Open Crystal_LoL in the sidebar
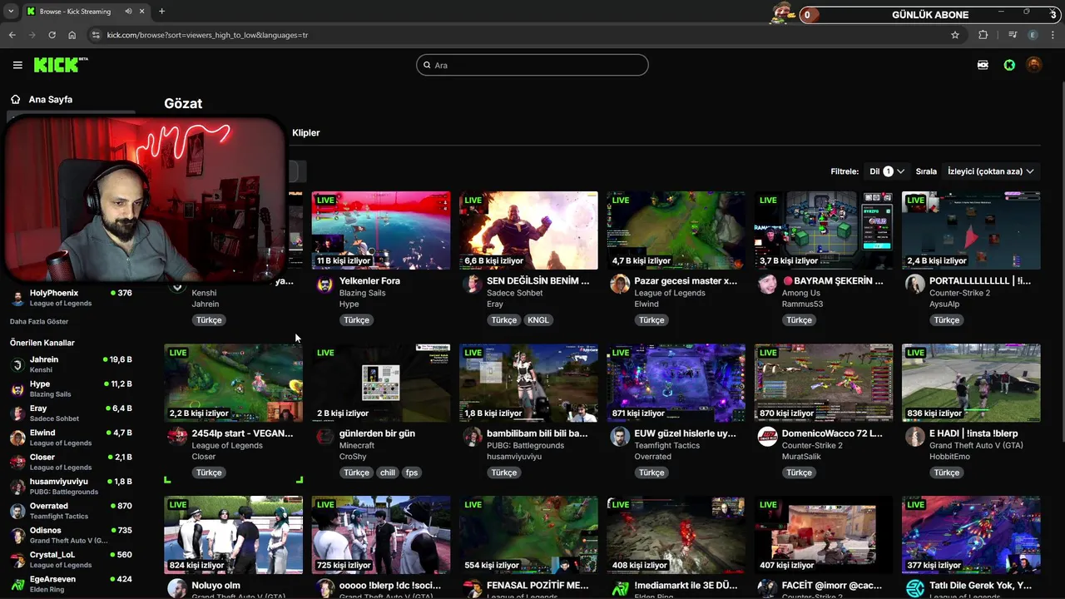The height and width of the screenshot is (599, 1065). 71,559
